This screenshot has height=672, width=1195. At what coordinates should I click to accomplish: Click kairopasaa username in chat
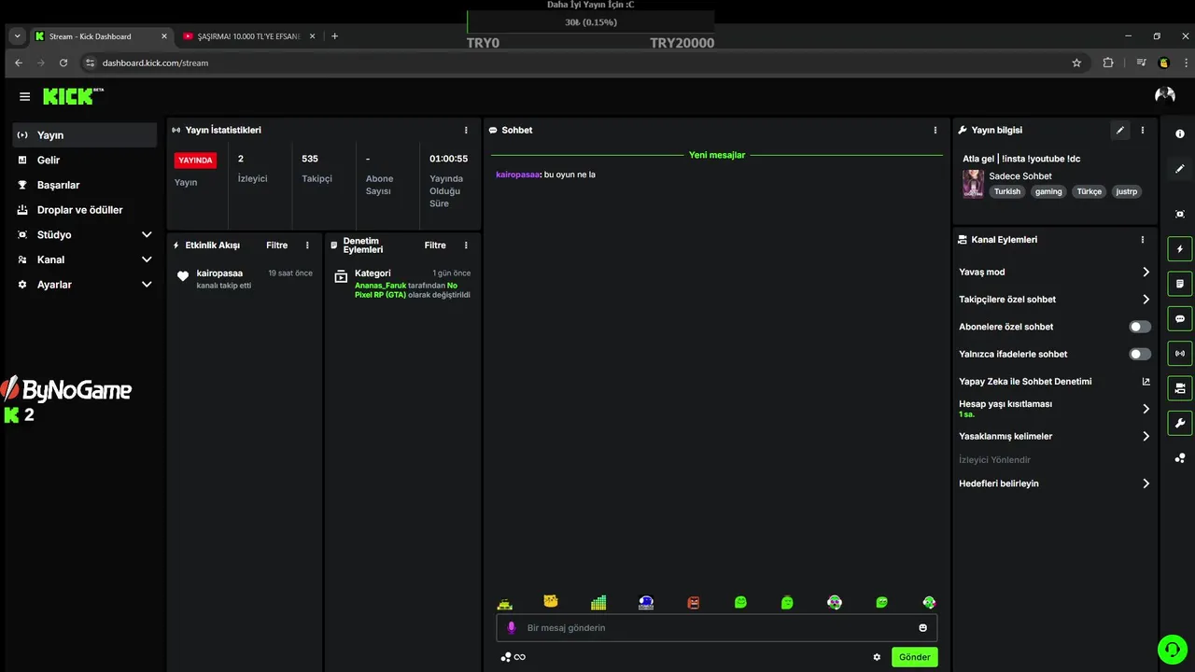point(517,175)
